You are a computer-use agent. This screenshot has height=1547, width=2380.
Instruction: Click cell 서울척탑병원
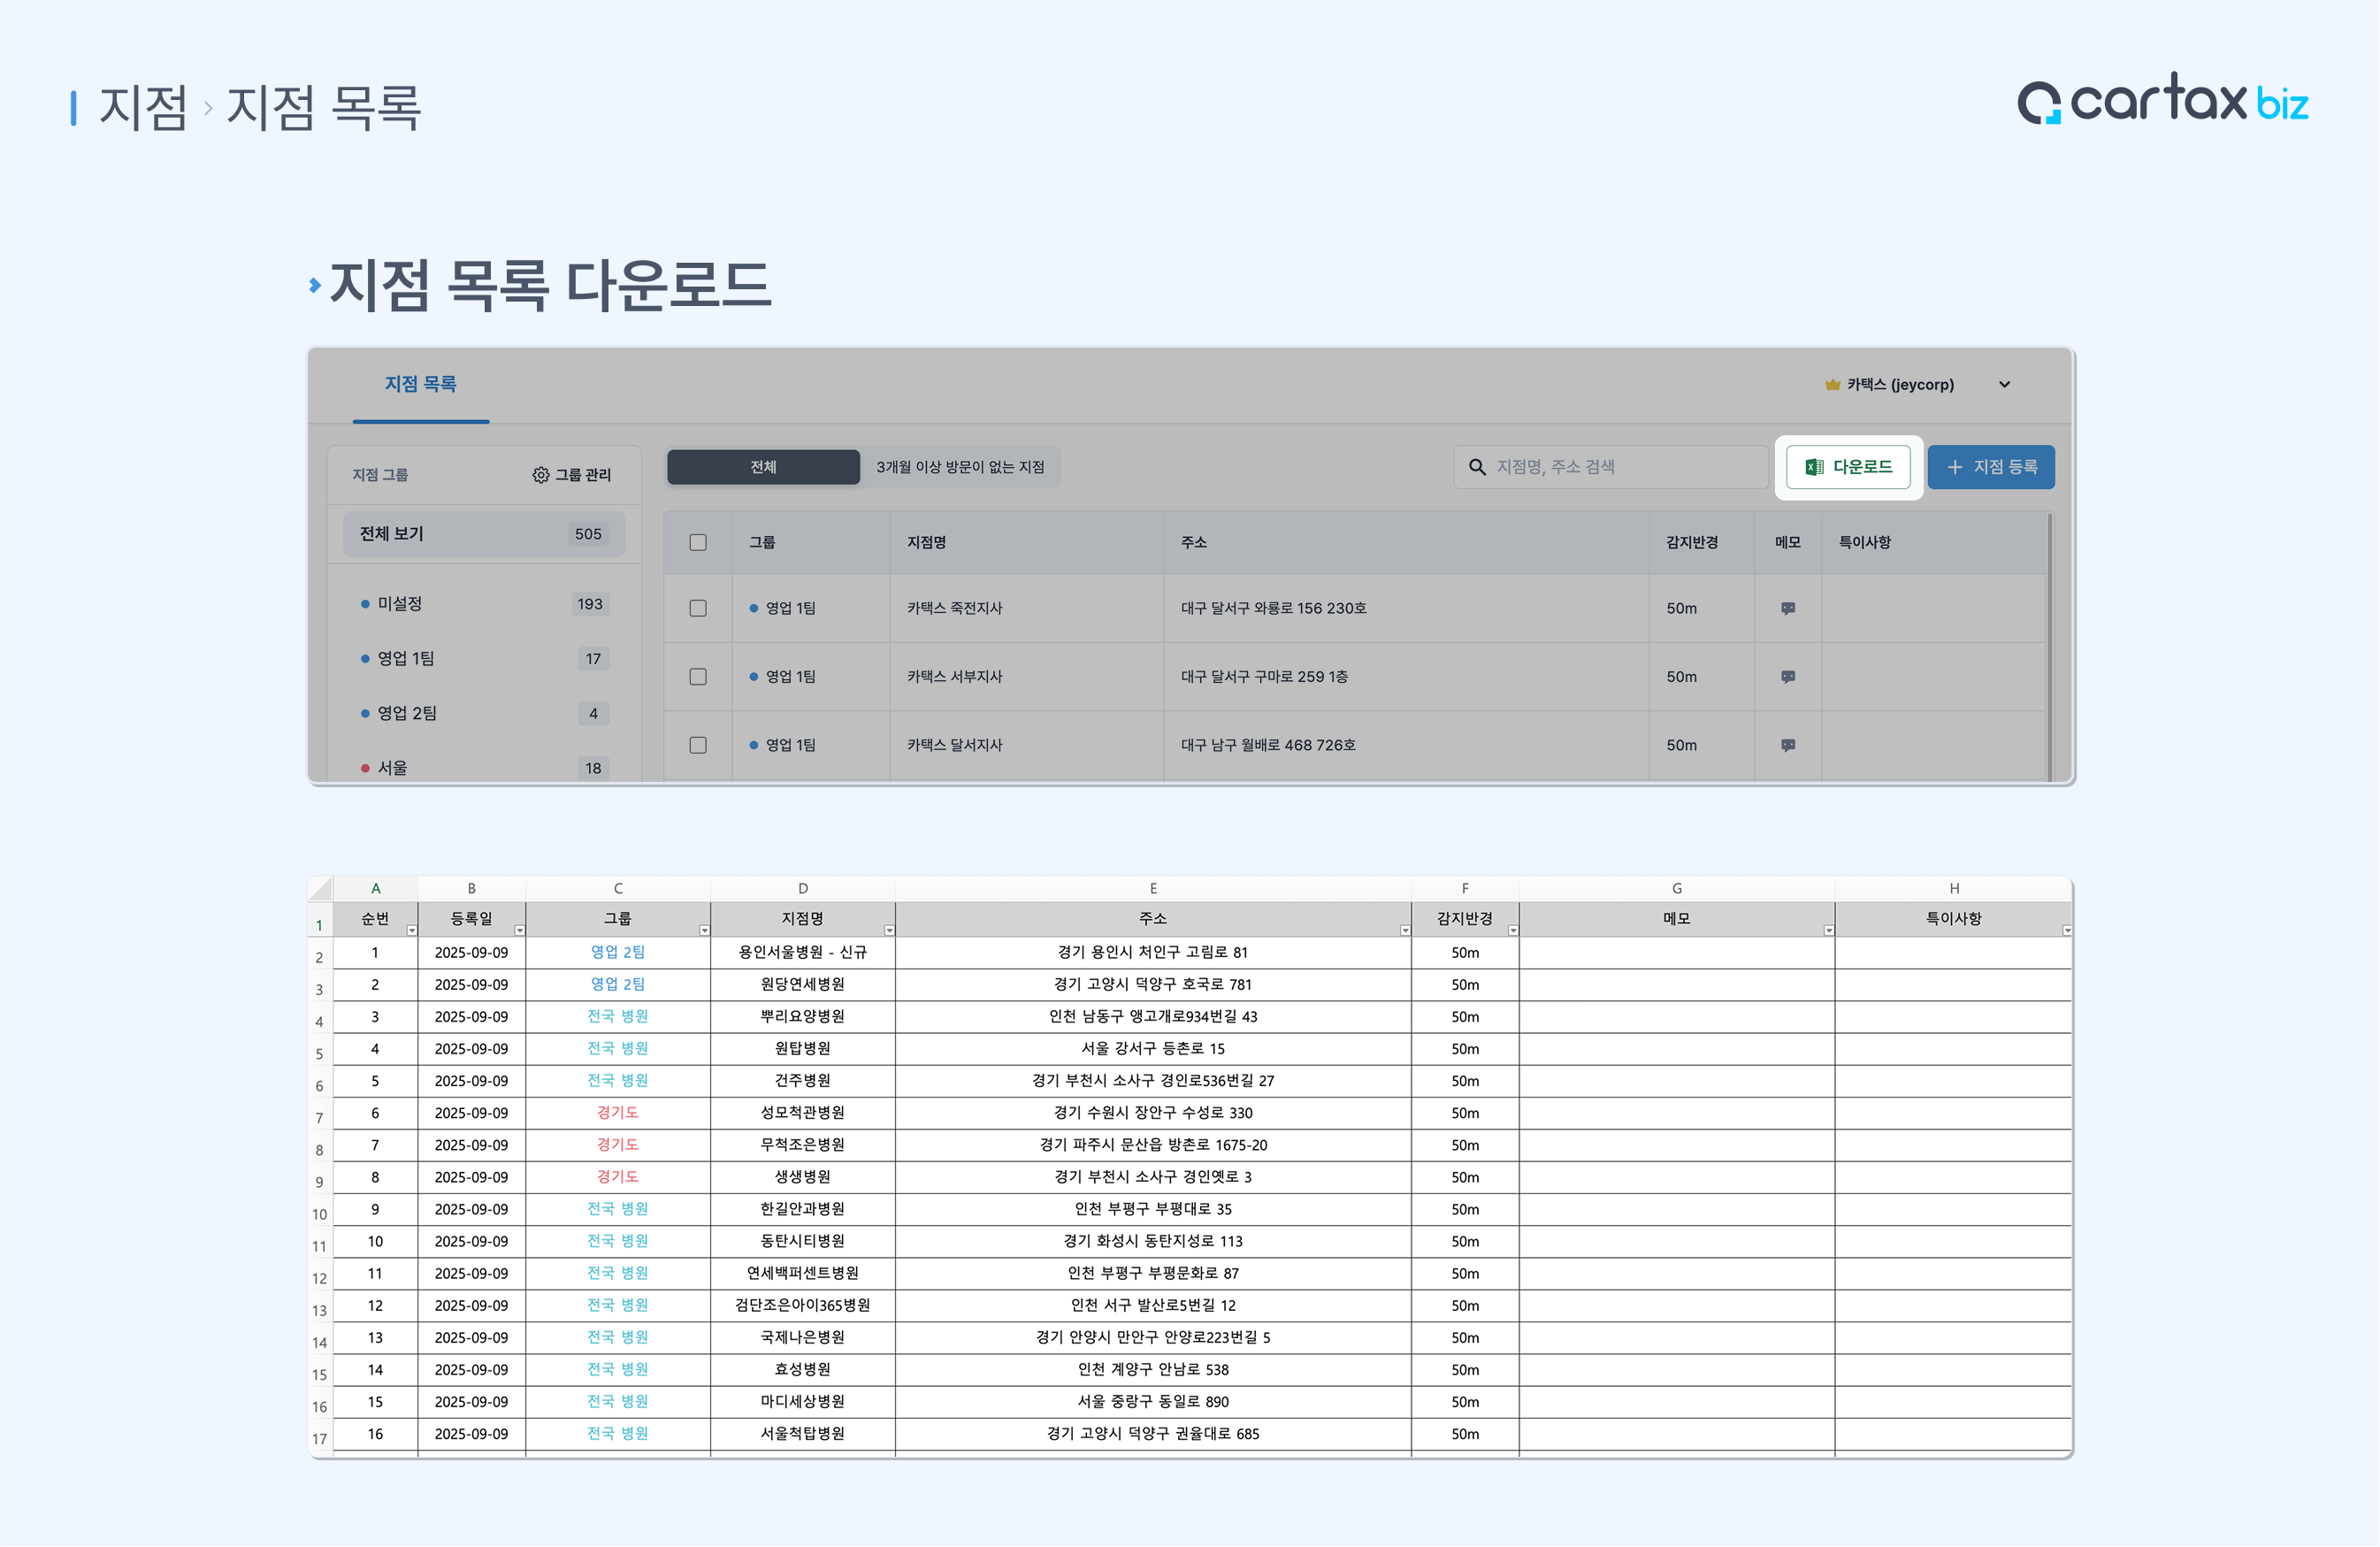[803, 1434]
